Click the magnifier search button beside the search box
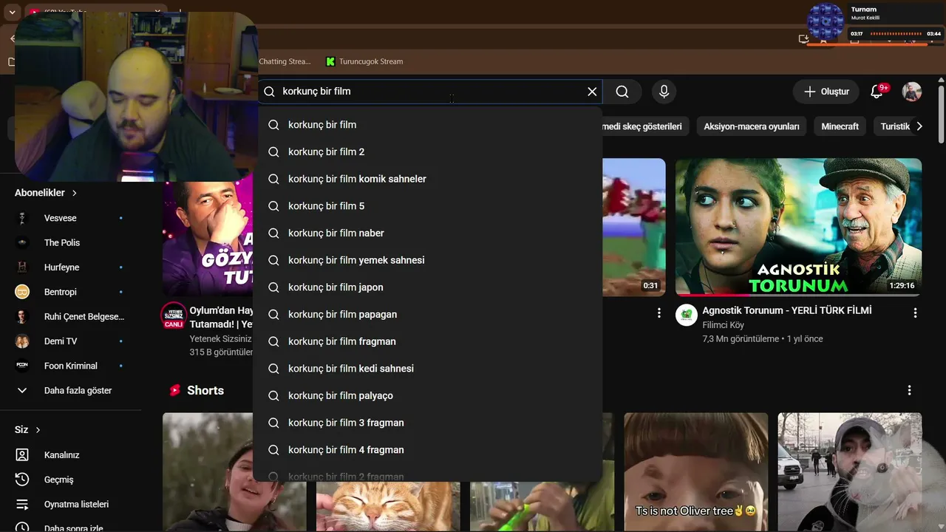Image resolution: width=946 pixels, height=532 pixels. (622, 92)
